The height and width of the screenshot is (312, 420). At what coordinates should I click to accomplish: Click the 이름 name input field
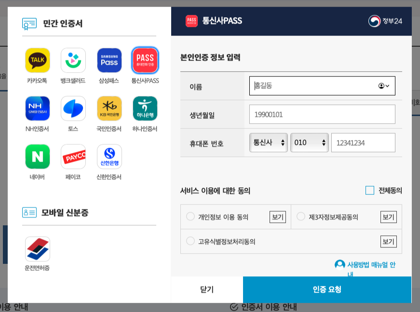pos(322,86)
